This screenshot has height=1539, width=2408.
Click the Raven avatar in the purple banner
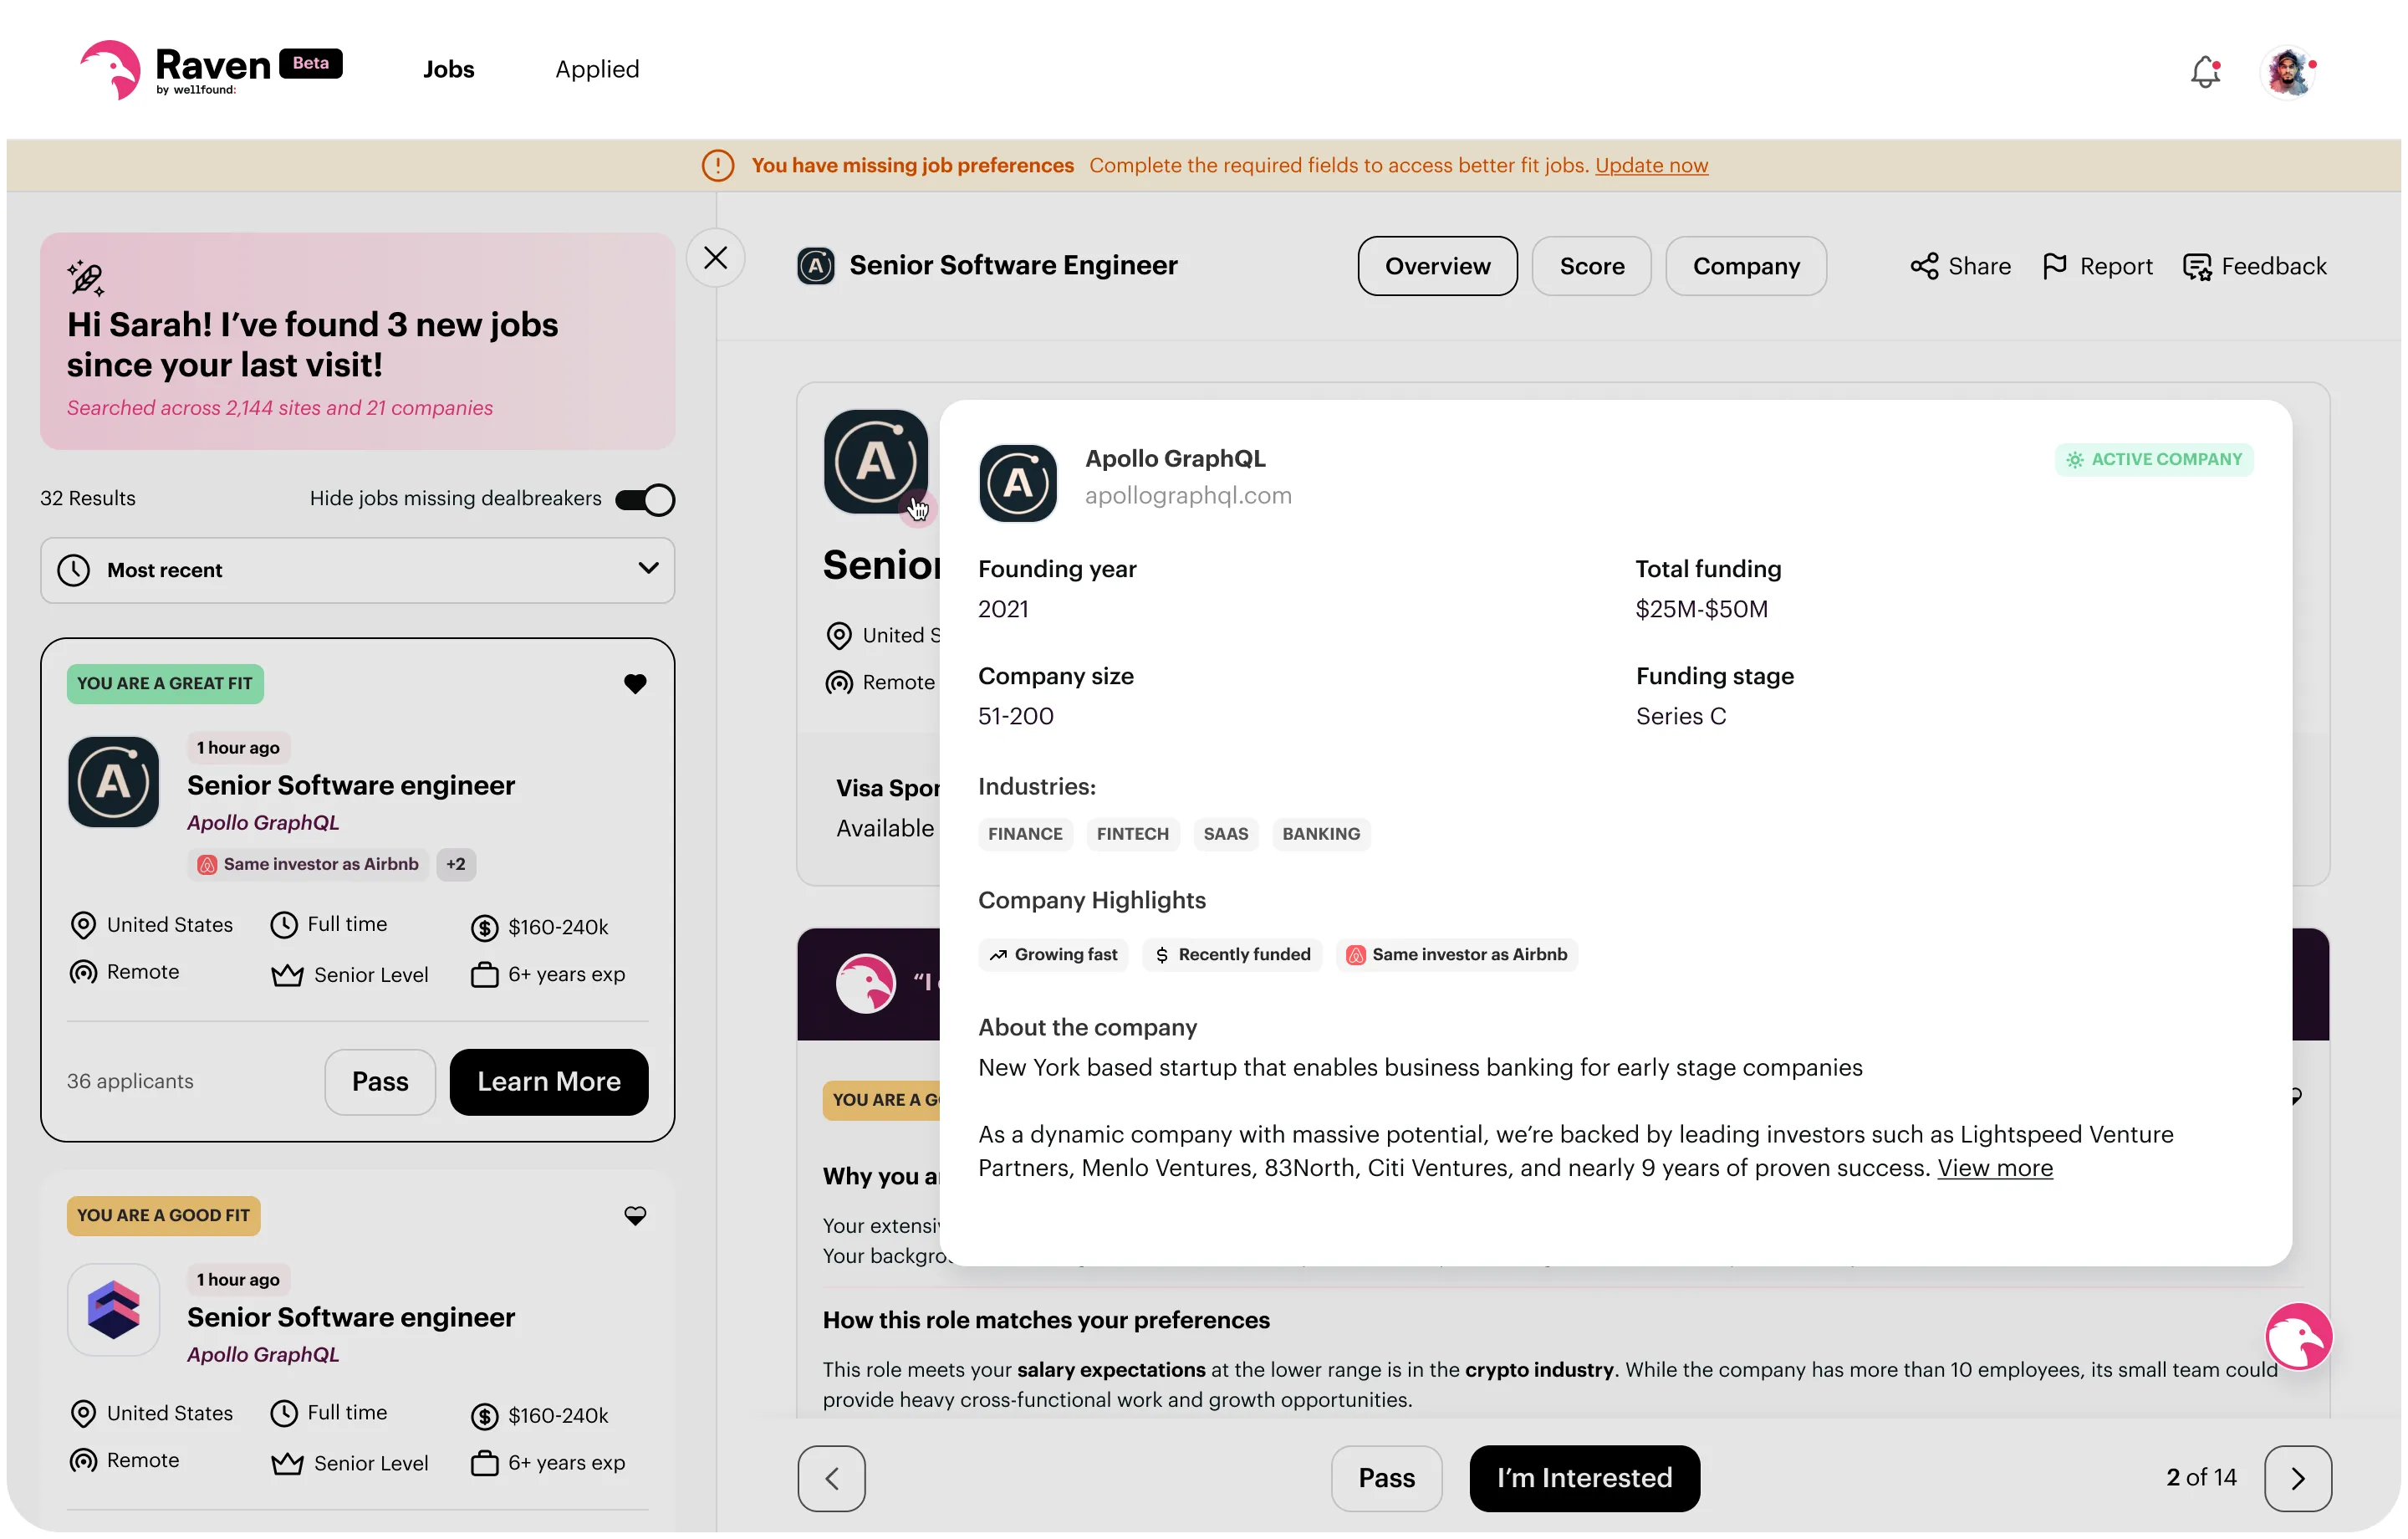[865, 984]
